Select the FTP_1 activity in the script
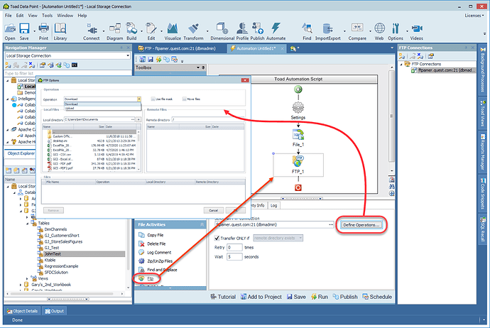 pyautogui.click(x=298, y=165)
